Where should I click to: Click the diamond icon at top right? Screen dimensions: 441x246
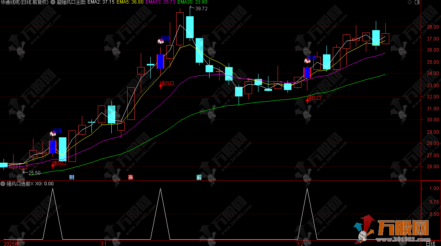[x=409, y=2]
